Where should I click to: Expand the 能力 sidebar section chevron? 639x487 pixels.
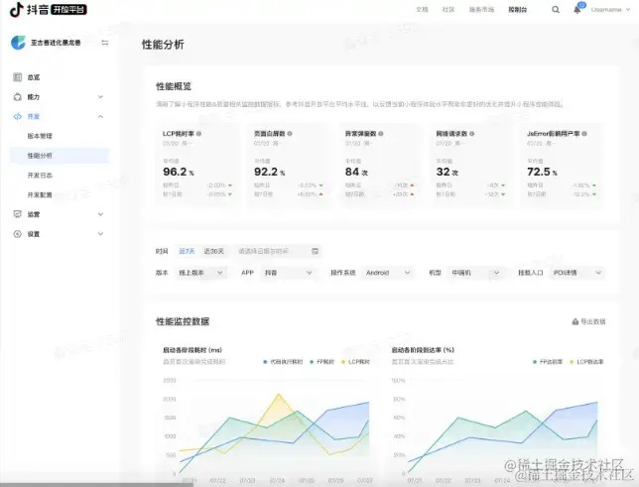[100, 97]
